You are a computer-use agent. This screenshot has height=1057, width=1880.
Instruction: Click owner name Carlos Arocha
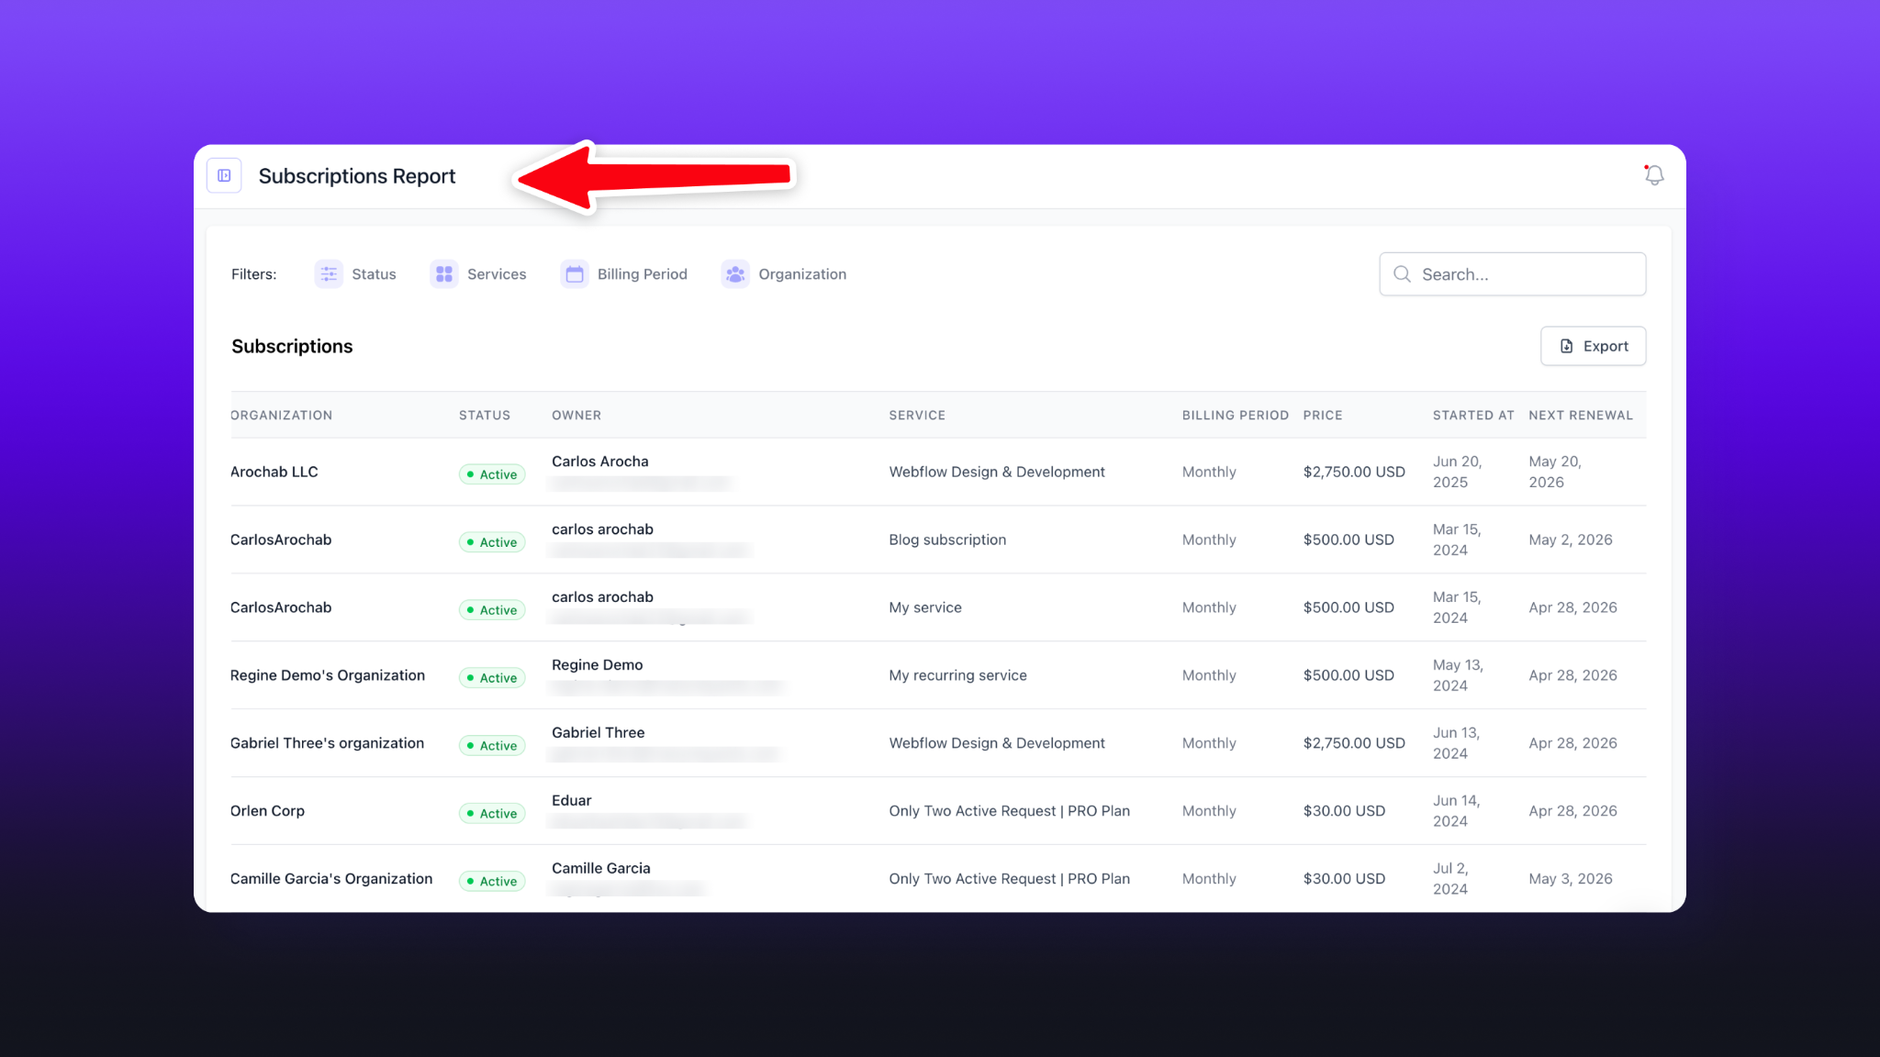(599, 462)
